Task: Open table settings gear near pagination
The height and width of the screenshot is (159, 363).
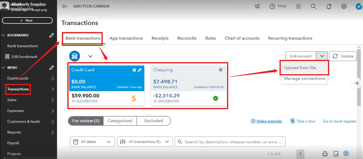Action: [346, 154]
